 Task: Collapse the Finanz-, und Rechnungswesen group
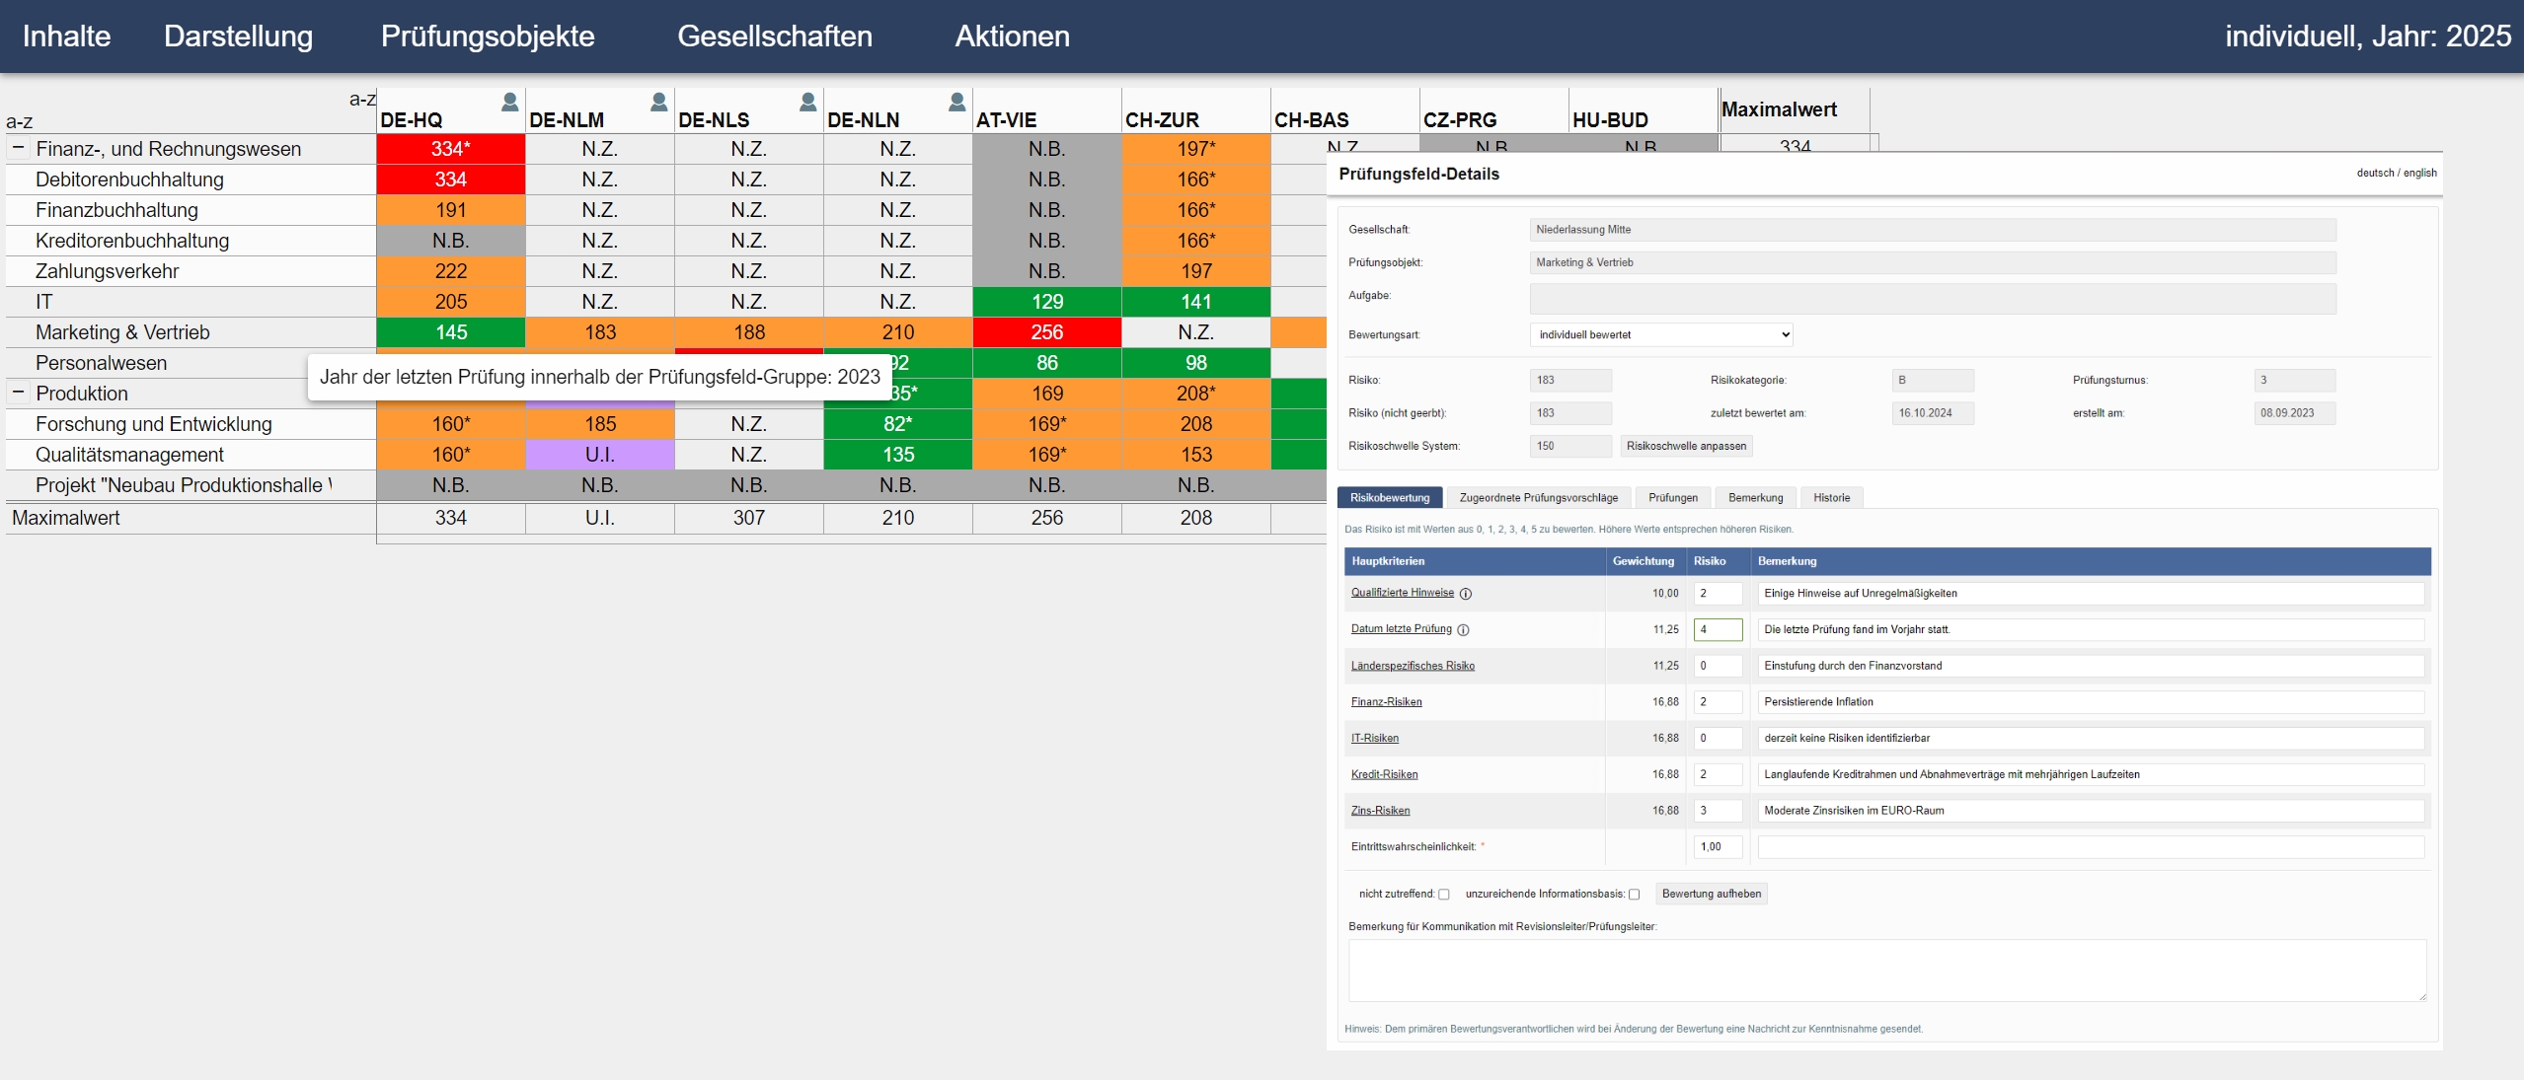(x=18, y=148)
